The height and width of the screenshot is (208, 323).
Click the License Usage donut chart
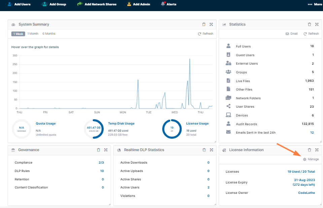tap(172, 129)
